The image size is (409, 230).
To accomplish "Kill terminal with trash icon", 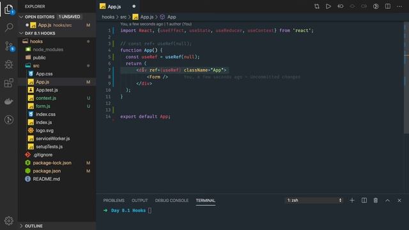I will (376, 200).
